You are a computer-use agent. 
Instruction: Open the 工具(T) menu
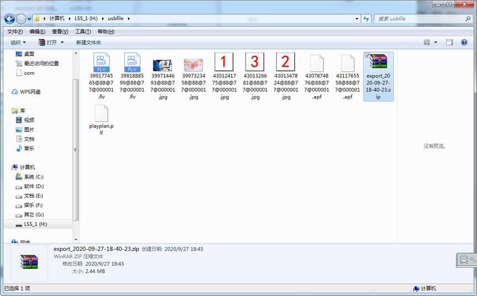pos(83,31)
